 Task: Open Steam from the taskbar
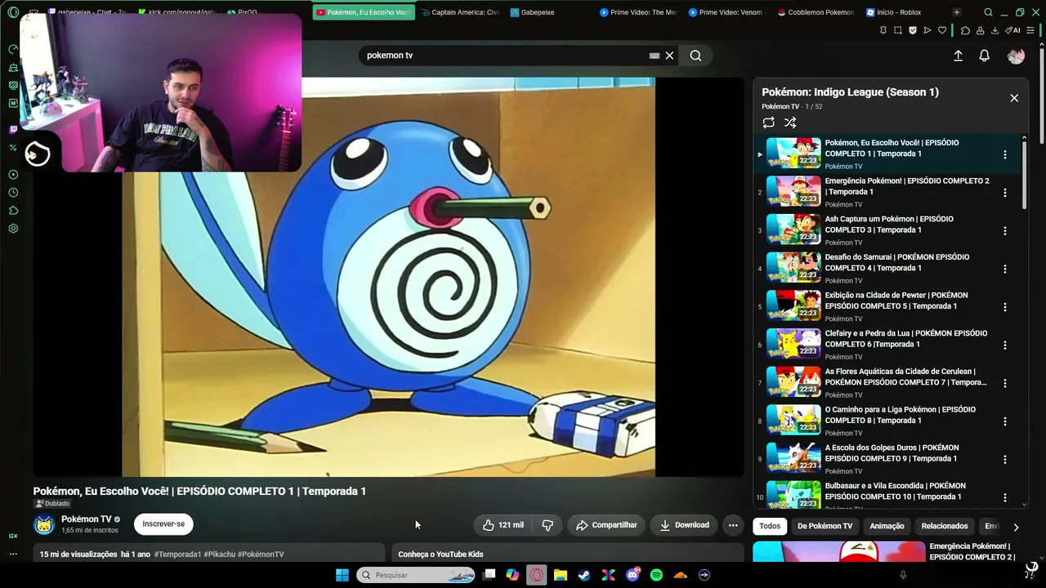click(x=584, y=575)
